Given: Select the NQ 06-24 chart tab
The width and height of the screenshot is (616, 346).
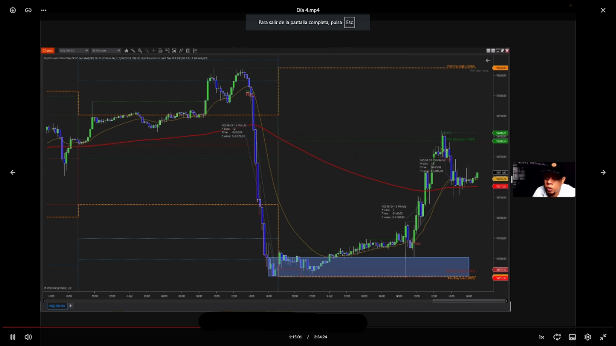Looking at the screenshot, I should [57, 306].
